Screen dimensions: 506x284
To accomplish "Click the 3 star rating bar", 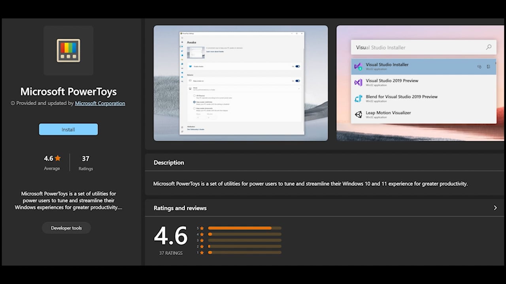I will point(245,240).
